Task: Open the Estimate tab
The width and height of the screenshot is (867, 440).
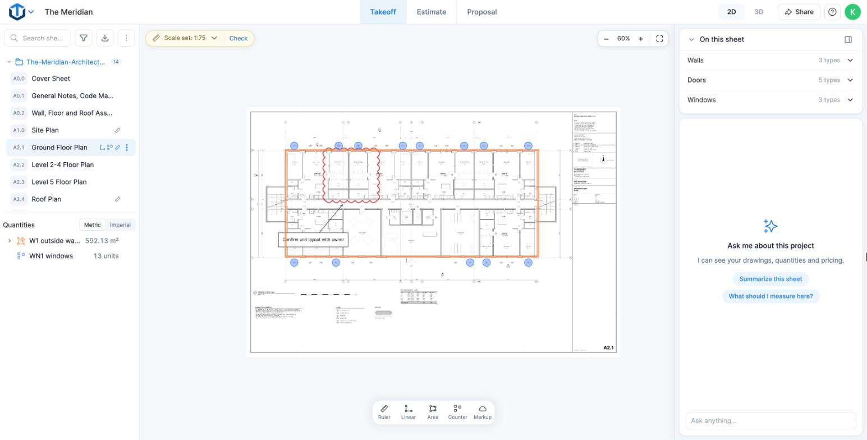Action: (x=432, y=12)
